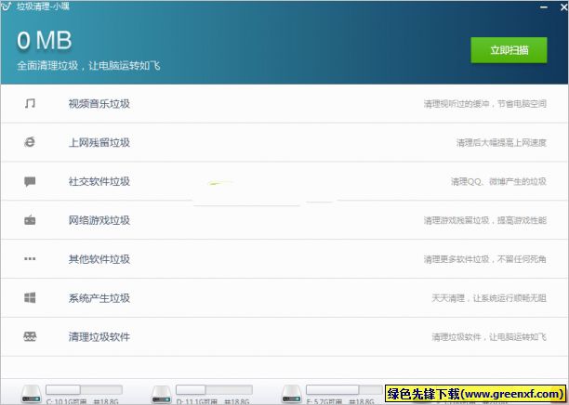Click the 立即扫描 scan now button
The width and height of the screenshot is (569, 405).
pos(509,50)
